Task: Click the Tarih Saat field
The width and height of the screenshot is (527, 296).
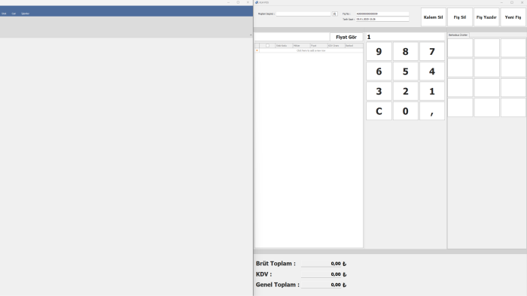Action: pyautogui.click(x=382, y=19)
